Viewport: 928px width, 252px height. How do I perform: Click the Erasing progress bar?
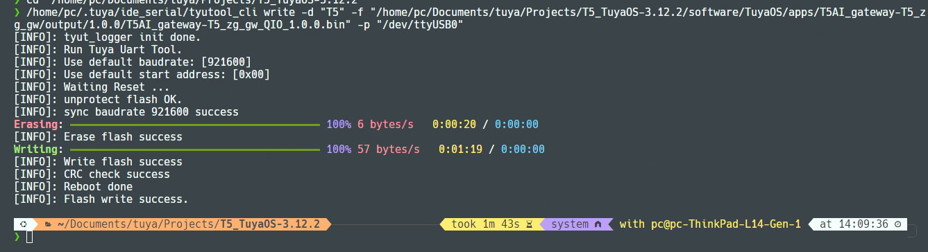tap(195, 125)
